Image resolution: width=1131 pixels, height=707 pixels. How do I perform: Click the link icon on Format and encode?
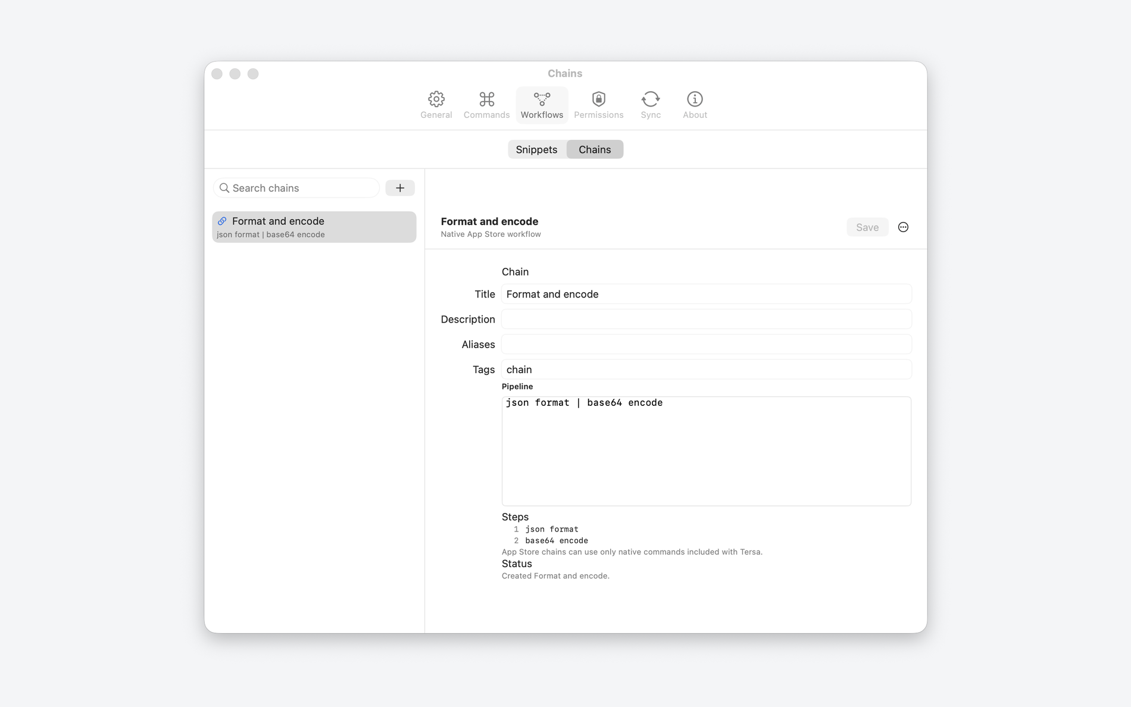[222, 221]
